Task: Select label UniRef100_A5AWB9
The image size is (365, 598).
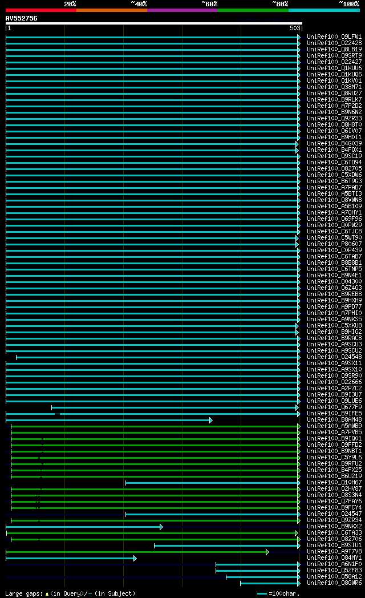Action: (x=334, y=426)
